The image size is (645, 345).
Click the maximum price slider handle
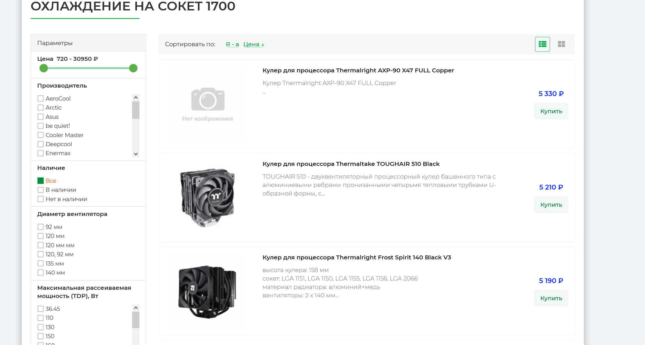[133, 68]
